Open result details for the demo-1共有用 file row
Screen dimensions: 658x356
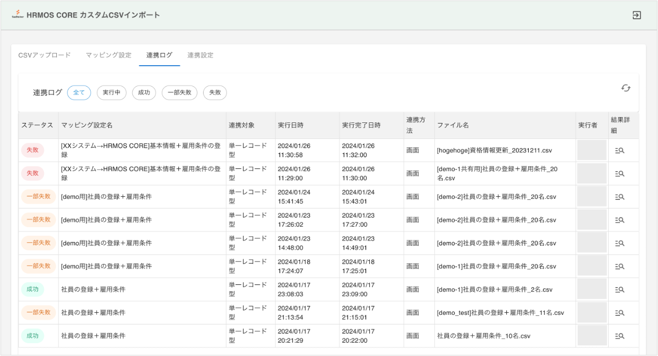tap(619, 174)
